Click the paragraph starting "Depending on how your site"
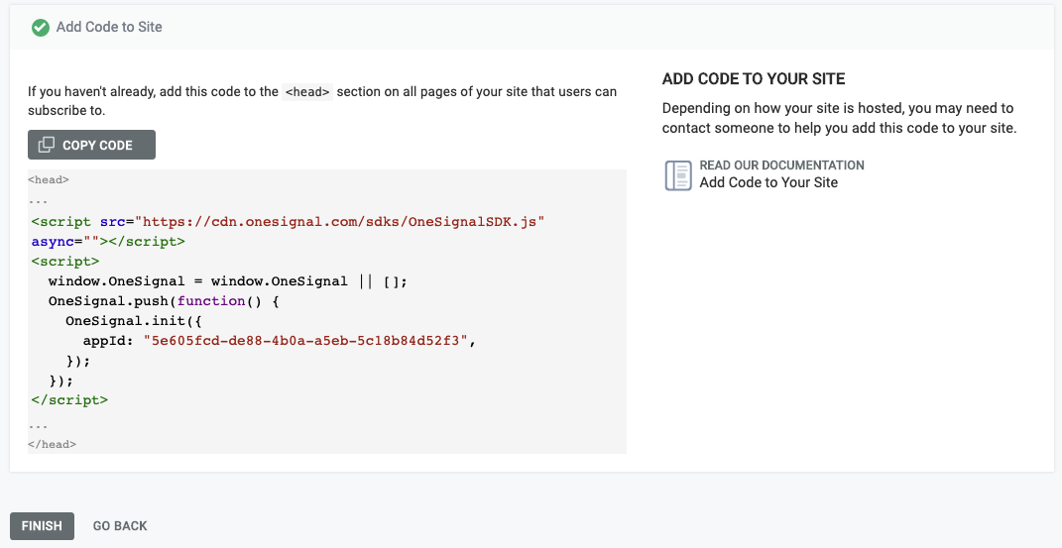 [x=839, y=118]
